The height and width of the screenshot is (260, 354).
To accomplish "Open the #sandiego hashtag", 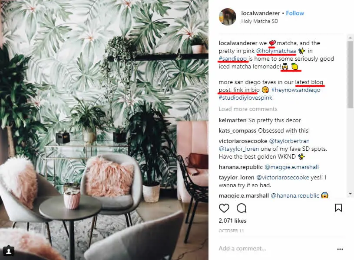I will click(x=232, y=59).
